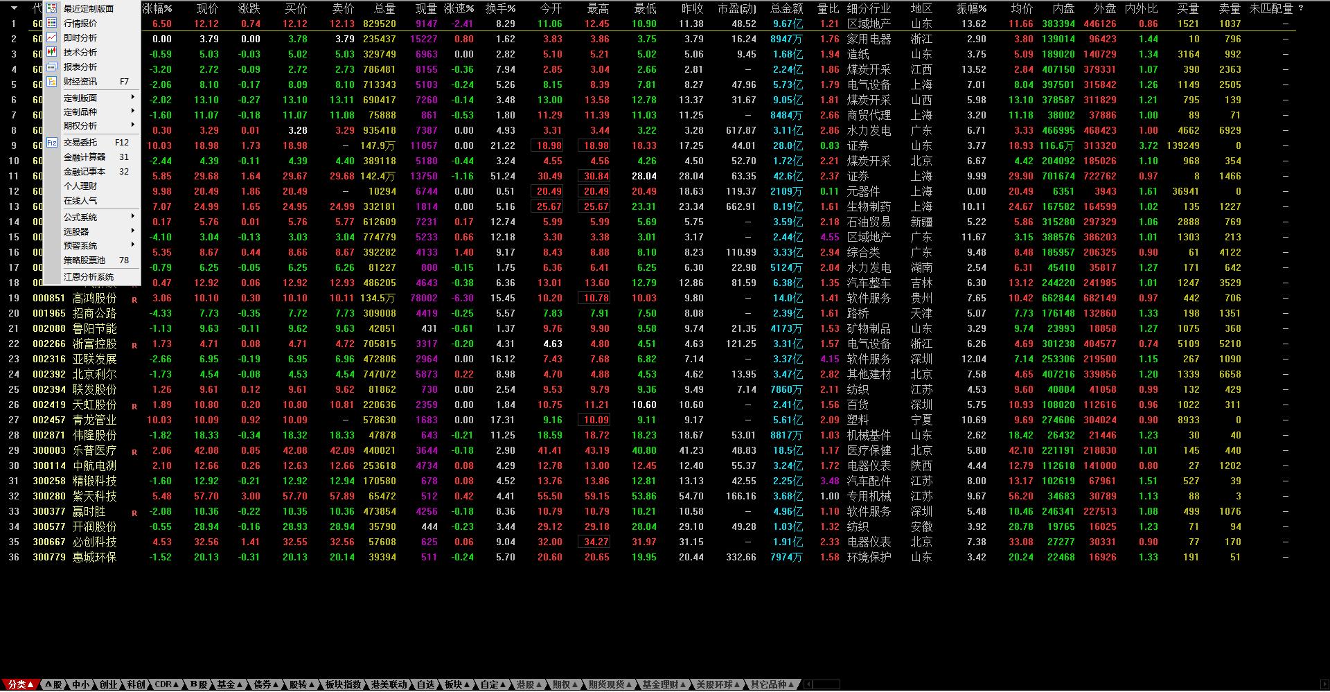
Task: Click the F12 交易委托 icon
Action: 52,142
